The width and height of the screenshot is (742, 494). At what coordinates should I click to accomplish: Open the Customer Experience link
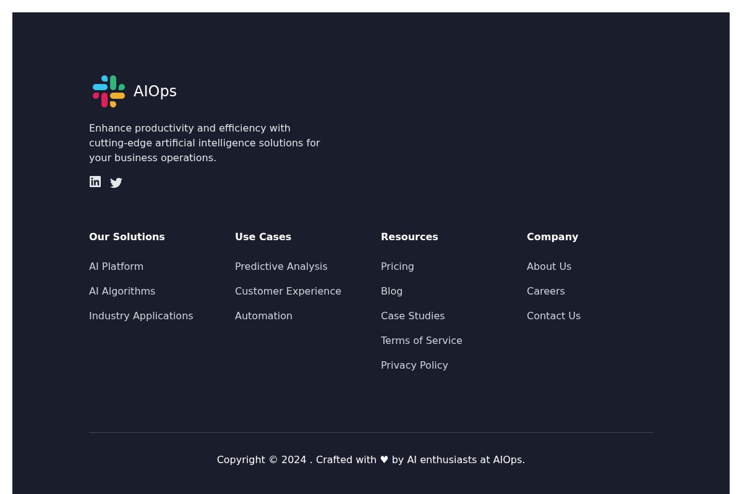coord(288,291)
